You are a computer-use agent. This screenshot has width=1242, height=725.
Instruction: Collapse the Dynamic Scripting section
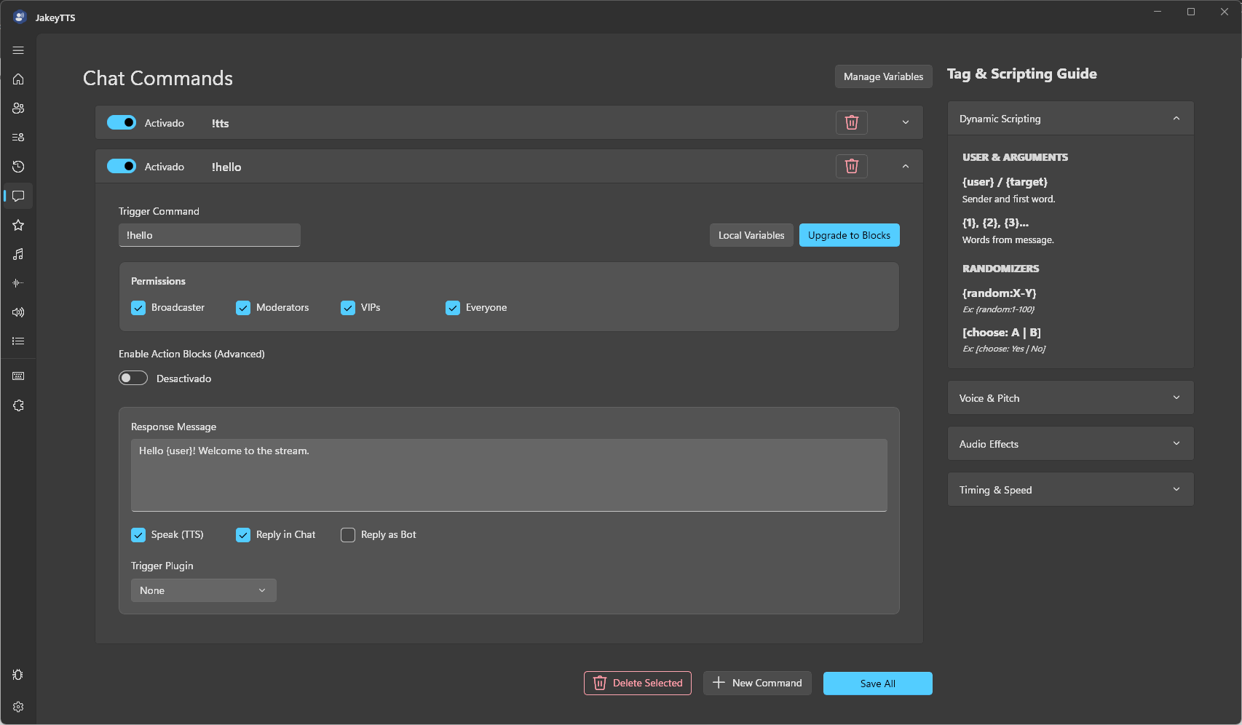coord(1071,118)
